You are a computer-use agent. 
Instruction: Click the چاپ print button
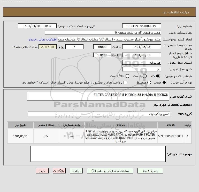tap(76, 171)
